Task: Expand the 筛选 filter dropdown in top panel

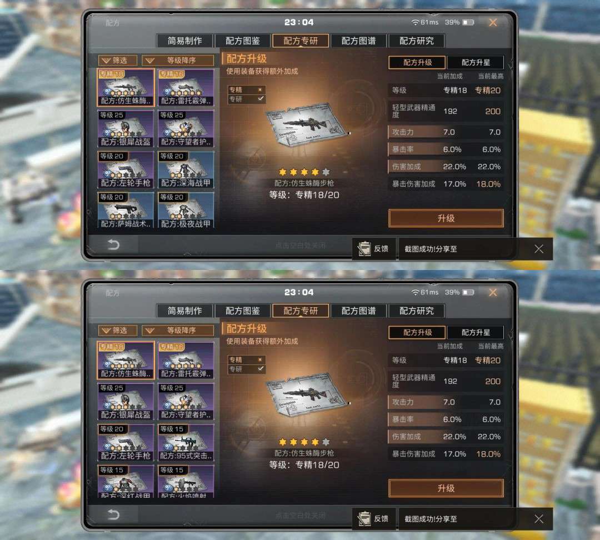Action: coord(118,61)
